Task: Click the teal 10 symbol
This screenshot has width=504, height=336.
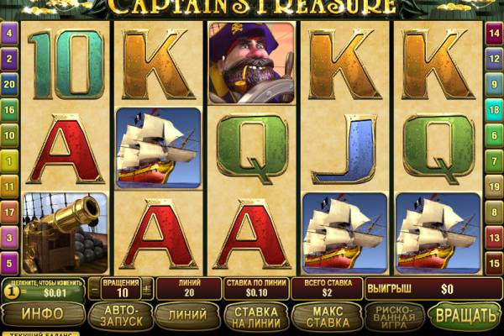Action: 66,64
